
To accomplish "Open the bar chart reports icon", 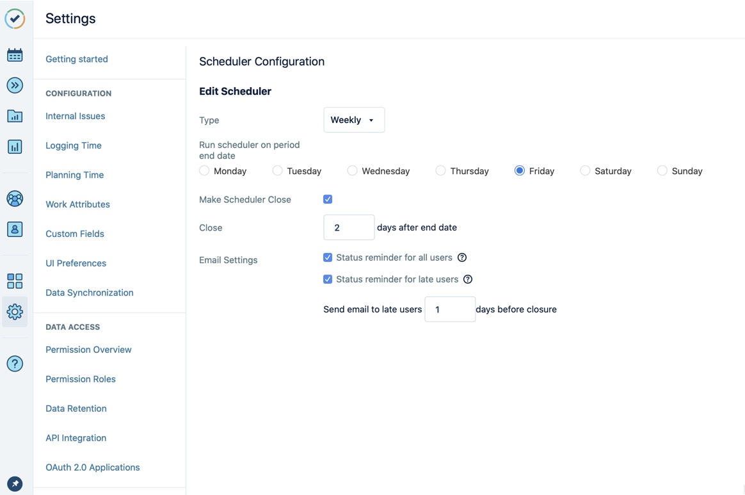I will pyautogui.click(x=15, y=147).
